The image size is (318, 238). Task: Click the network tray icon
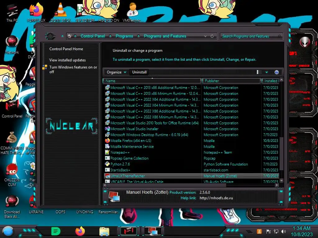coord(276,231)
